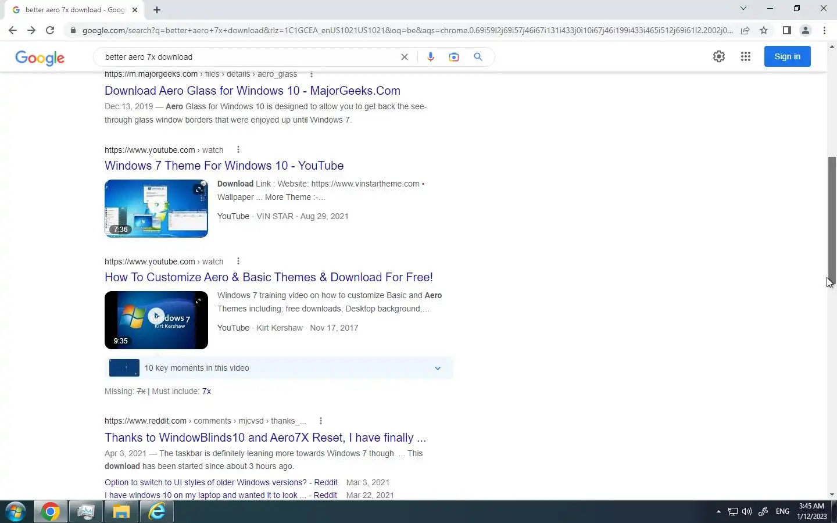Open 'Windows 7 Theme For Windows 10' video link
Screen dimensions: 837x523
224,166
